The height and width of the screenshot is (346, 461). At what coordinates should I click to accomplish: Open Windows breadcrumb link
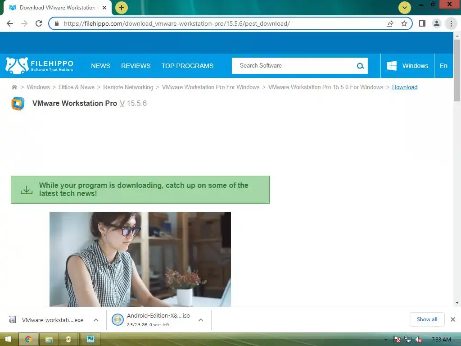click(x=38, y=87)
